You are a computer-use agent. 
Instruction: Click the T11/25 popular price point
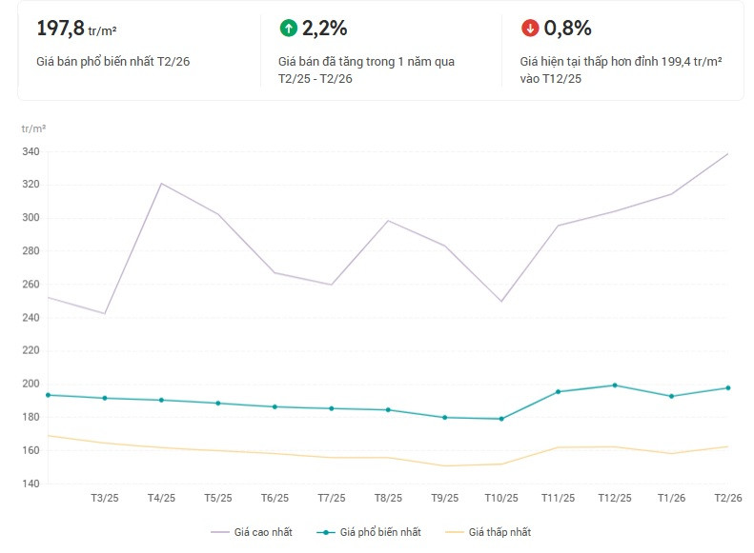coord(559,392)
